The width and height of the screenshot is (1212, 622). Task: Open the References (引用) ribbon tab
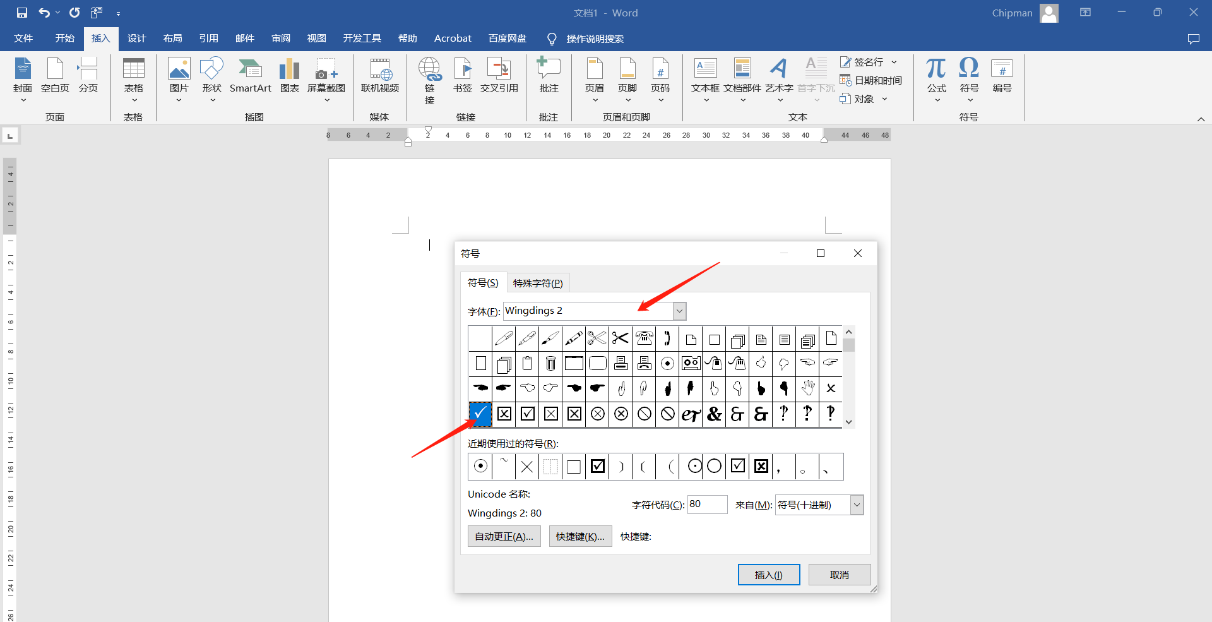208,39
